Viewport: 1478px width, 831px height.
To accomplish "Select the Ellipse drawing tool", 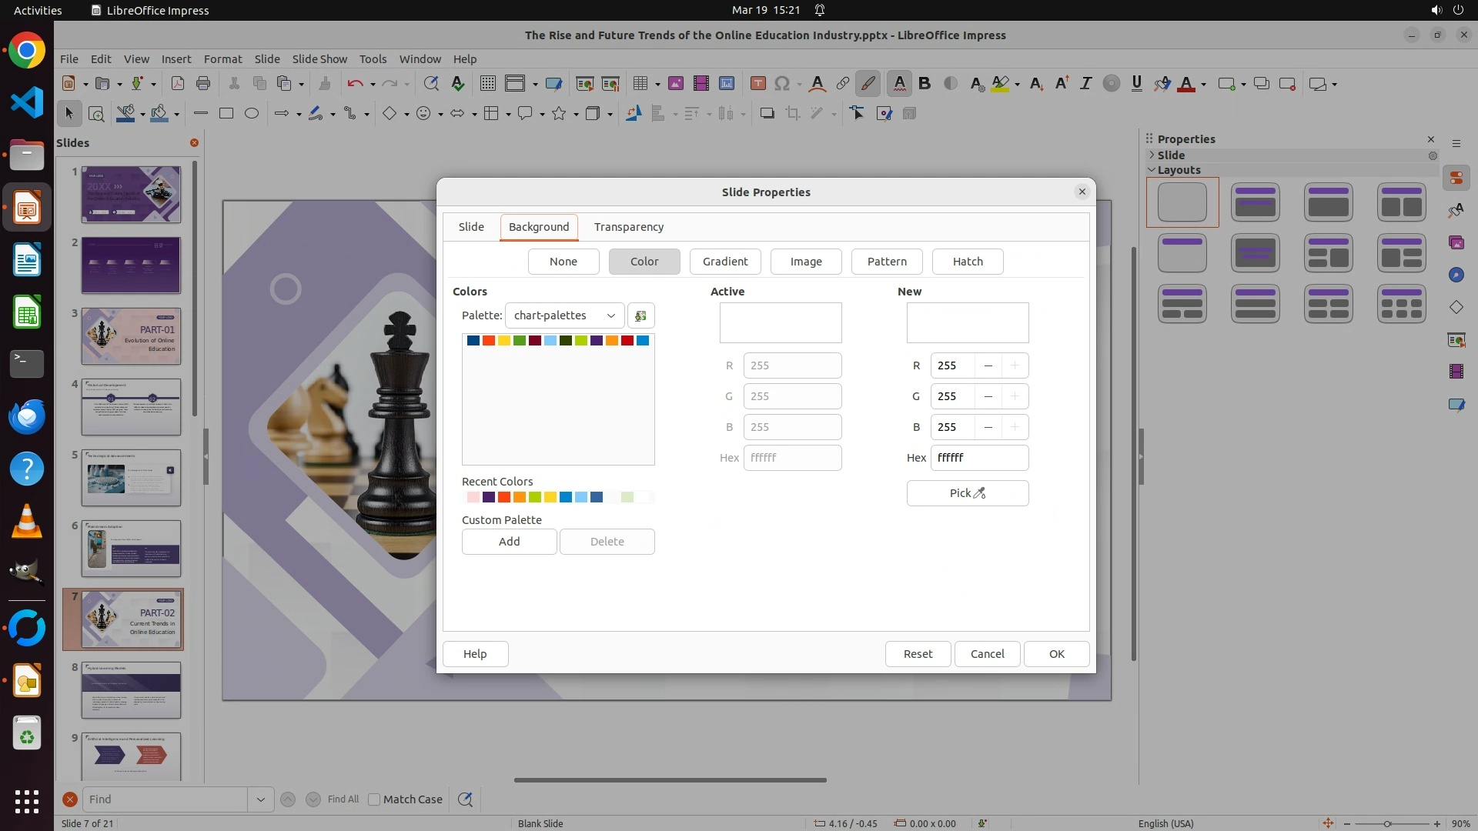I will (x=252, y=114).
